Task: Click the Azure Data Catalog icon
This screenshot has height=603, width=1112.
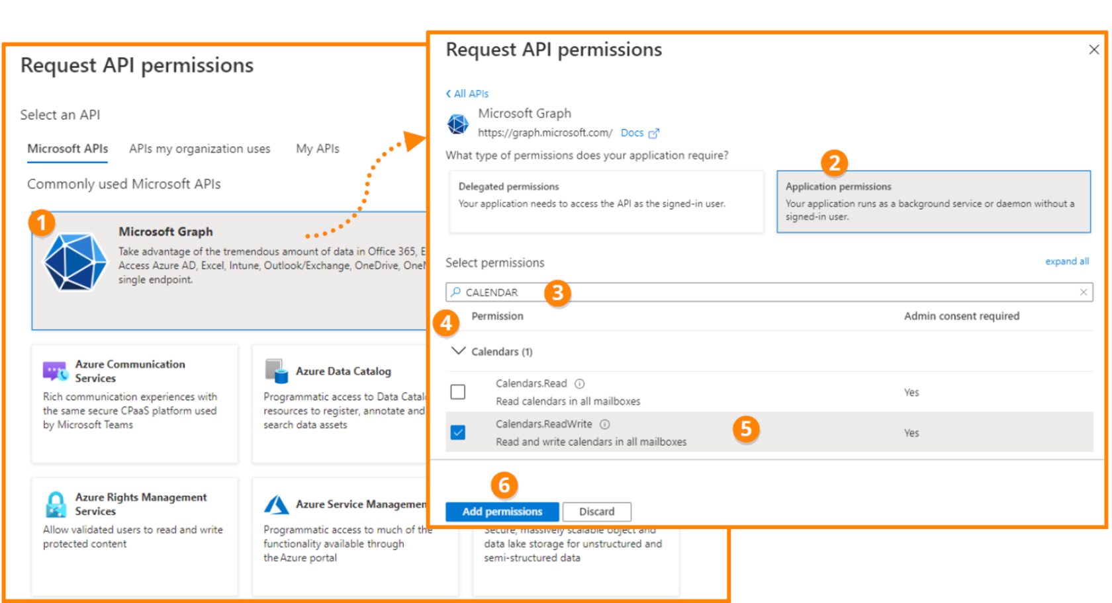Action: click(276, 371)
